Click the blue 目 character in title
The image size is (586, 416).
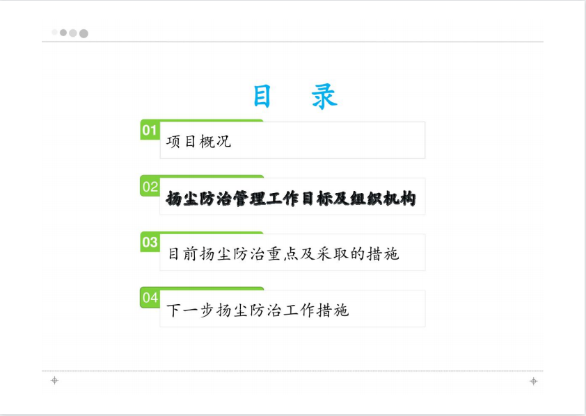[x=262, y=97]
